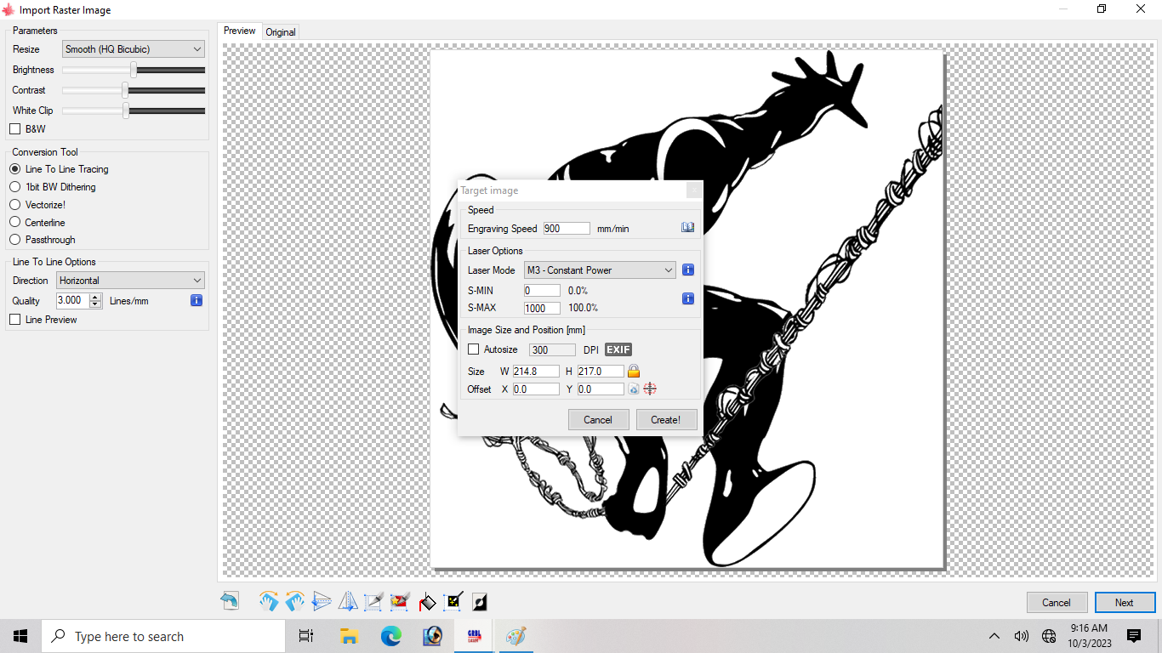1162x653 pixels.
Task: Toggle the aspect ratio lock for size
Action: [x=634, y=371]
